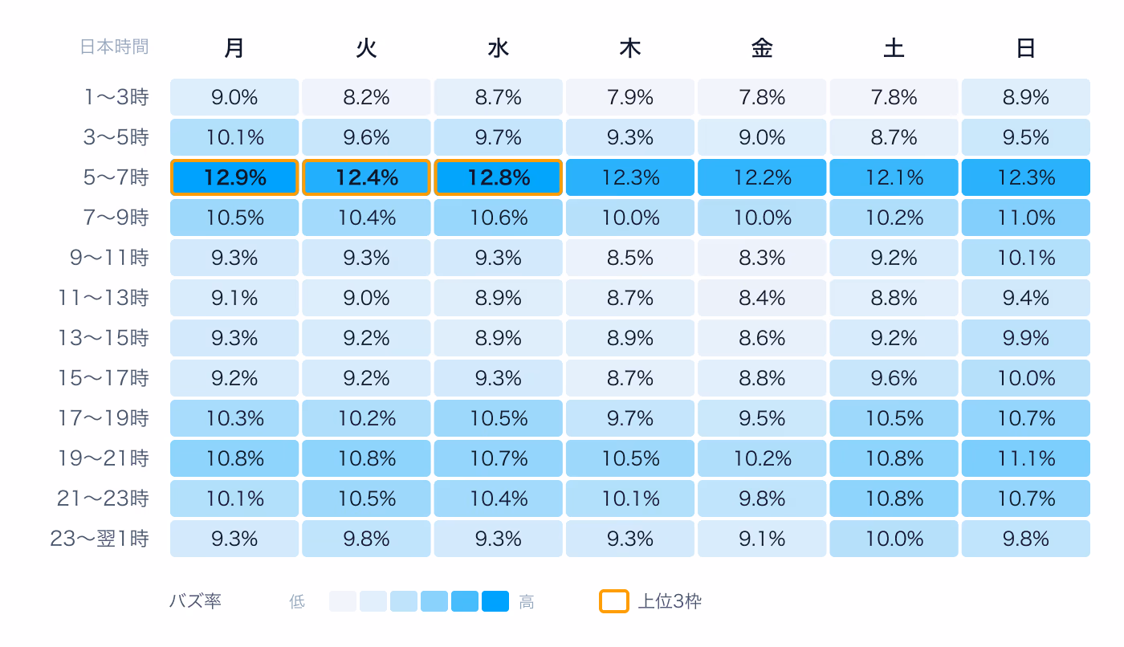
Task: Click the orange-bordered 上位3枠 legend box
Action: point(614,601)
